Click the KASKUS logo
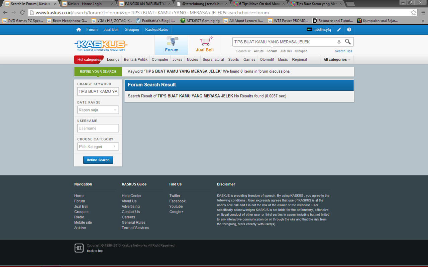 click(x=101, y=46)
